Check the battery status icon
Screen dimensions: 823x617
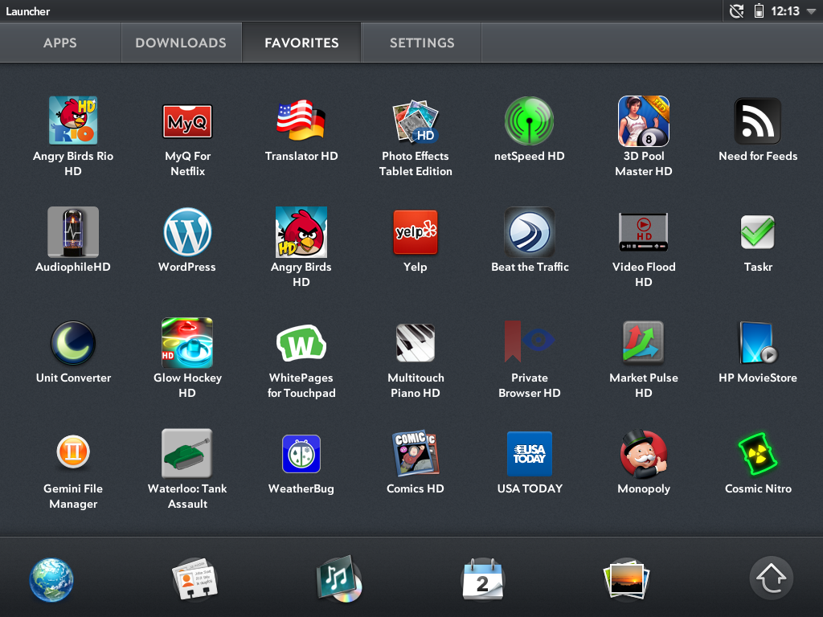point(759,10)
